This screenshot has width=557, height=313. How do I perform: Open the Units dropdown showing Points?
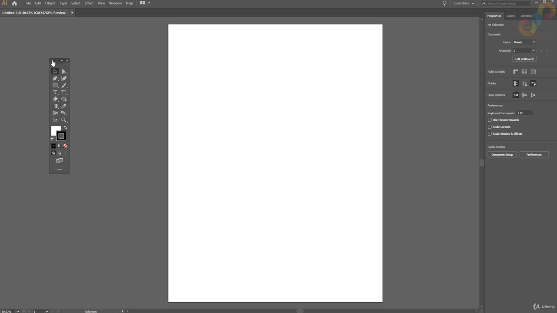(524, 42)
